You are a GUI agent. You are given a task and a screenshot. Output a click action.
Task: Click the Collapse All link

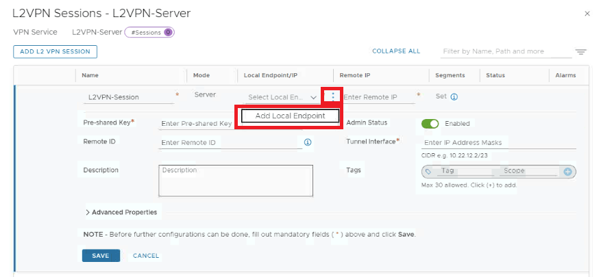396,51
